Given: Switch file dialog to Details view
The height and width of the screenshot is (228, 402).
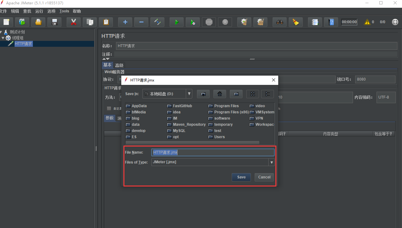Looking at the screenshot, I should pyautogui.click(x=267, y=94).
